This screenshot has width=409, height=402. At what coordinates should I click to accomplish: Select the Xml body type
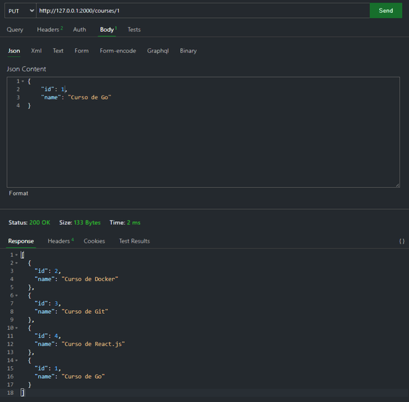[36, 51]
